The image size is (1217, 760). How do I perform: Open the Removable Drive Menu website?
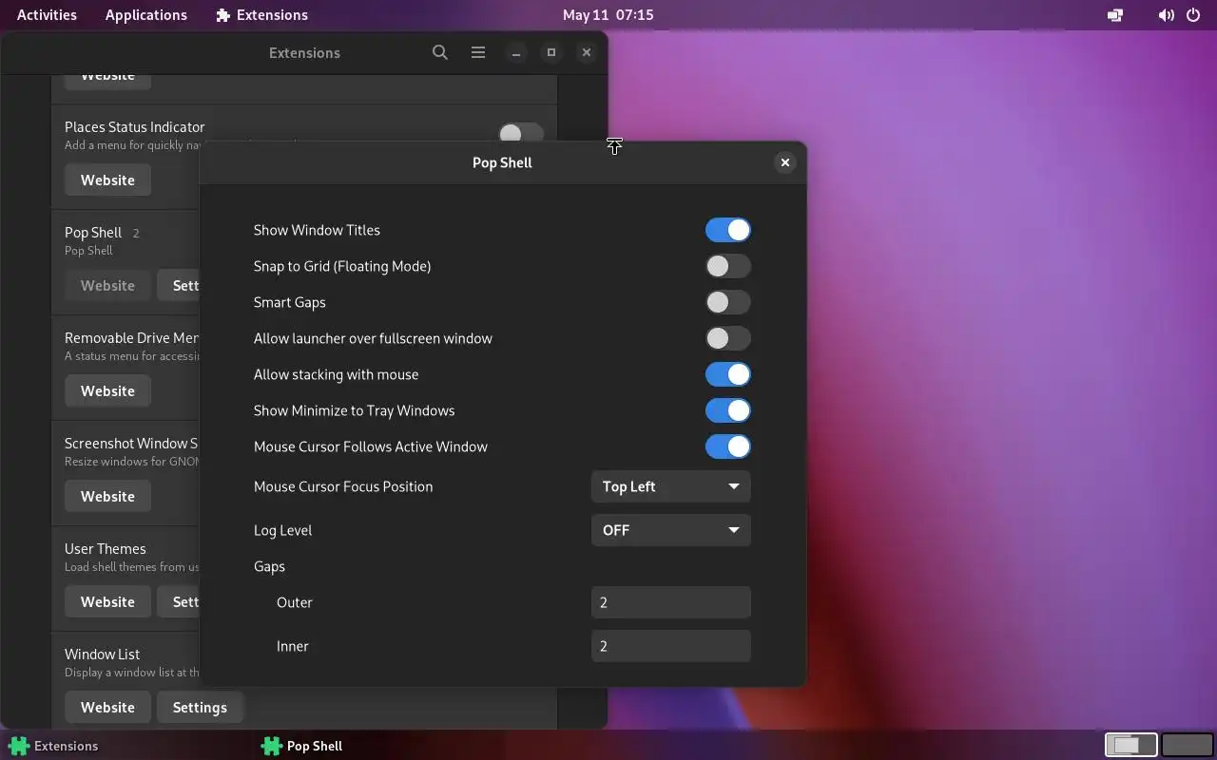click(107, 390)
